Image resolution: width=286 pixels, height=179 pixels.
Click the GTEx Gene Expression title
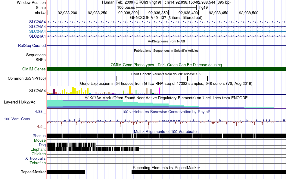tap(166, 84)
